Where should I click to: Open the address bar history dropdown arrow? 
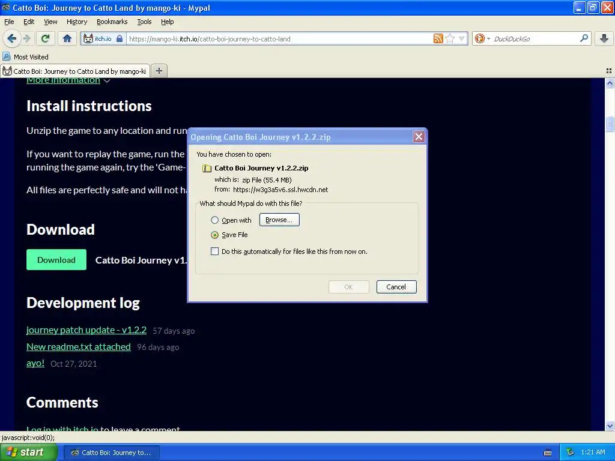point(462,38)
